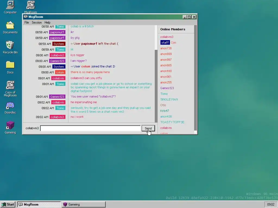Focus the message input field
This screenshot has height=208, width=278.
click(90, 128)
